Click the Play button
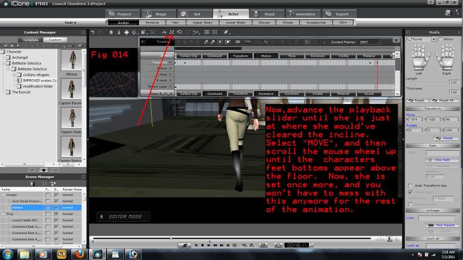 coord(196,245)
